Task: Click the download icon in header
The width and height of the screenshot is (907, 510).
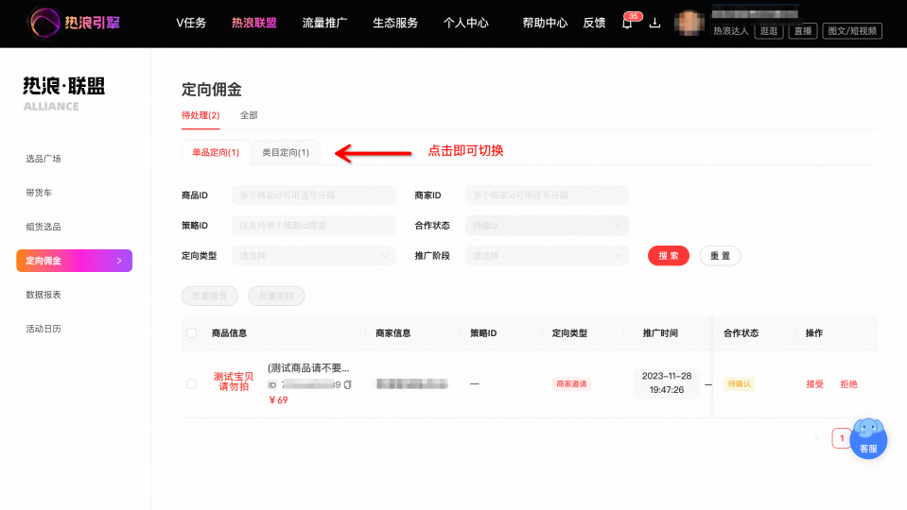Action: tap(654, 23)
